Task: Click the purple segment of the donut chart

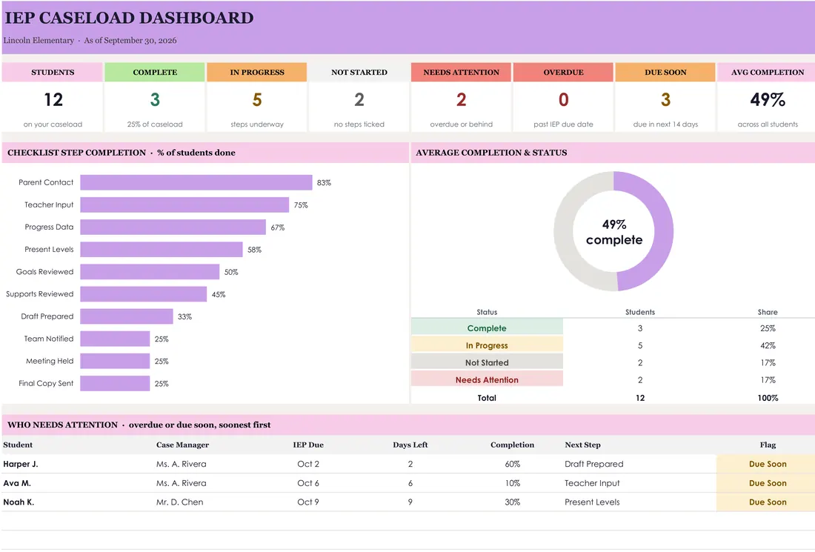Action: [x=662, y=231]
